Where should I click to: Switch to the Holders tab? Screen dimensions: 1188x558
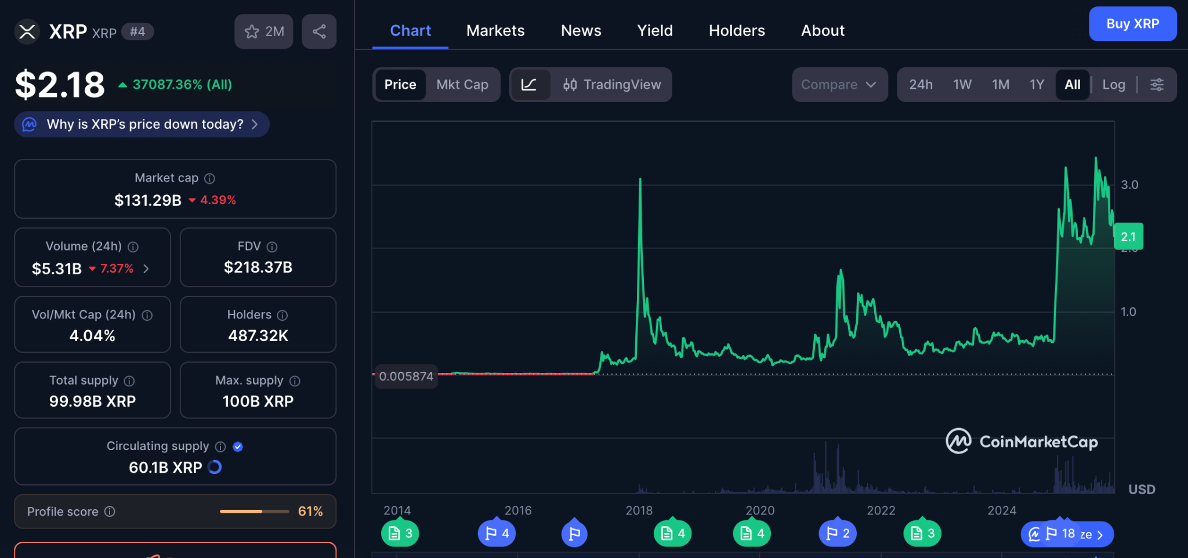click(x=736, y=31)
